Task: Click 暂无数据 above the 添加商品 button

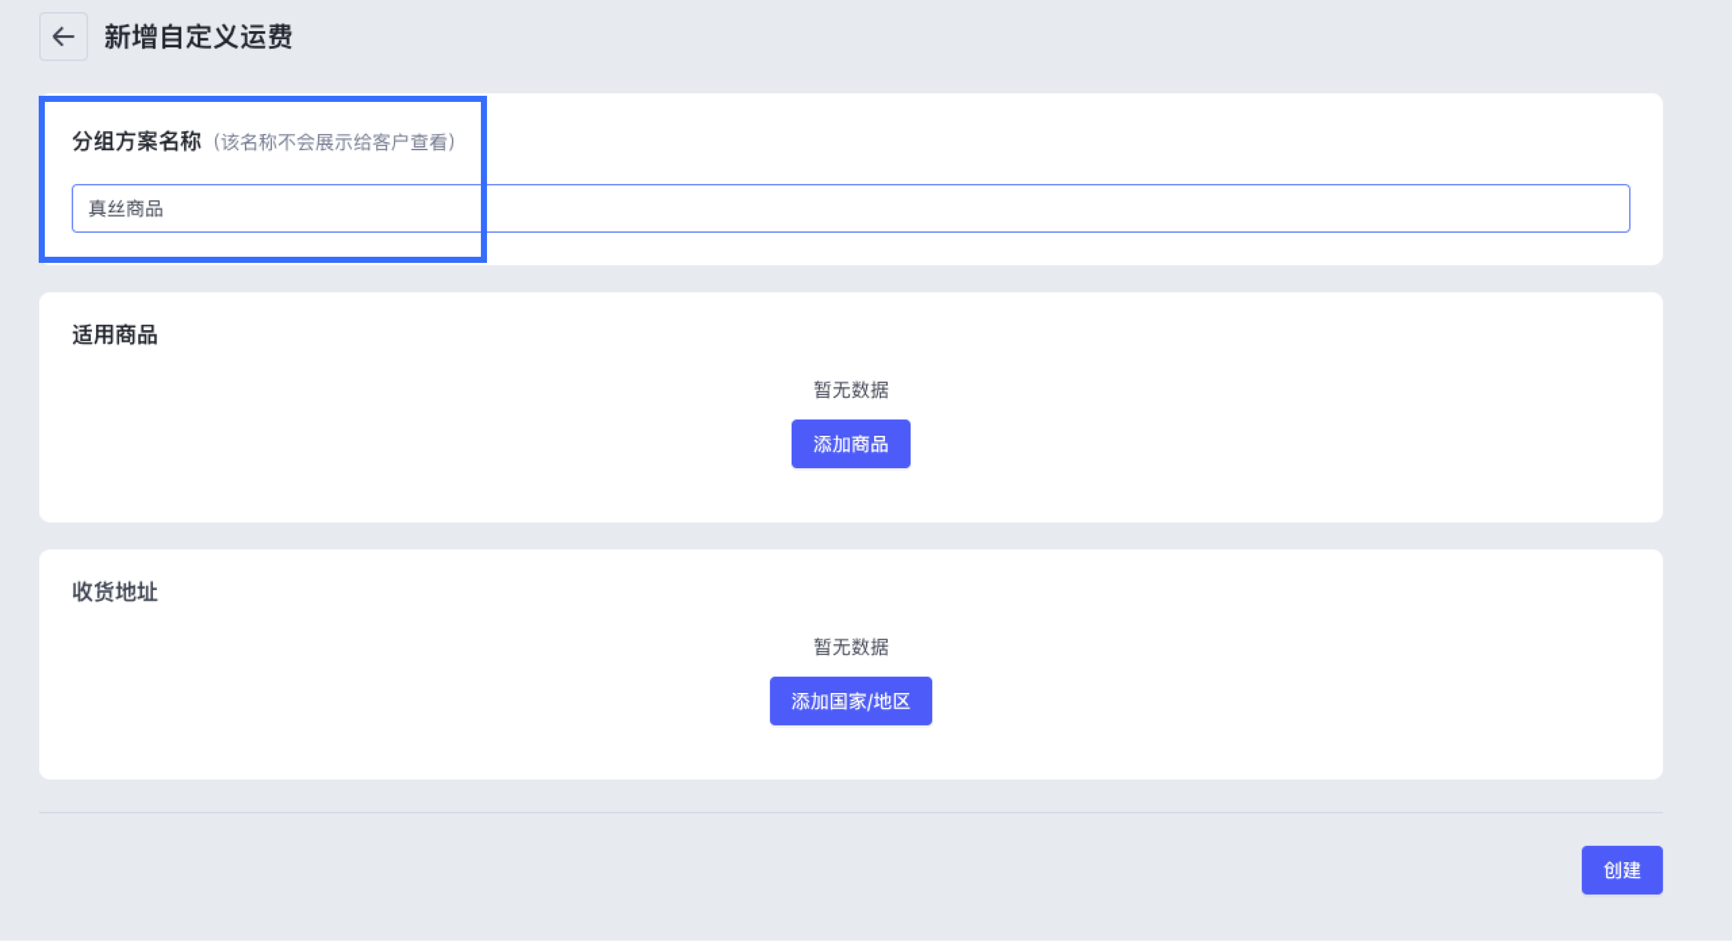Action: [x=851, y=389]
